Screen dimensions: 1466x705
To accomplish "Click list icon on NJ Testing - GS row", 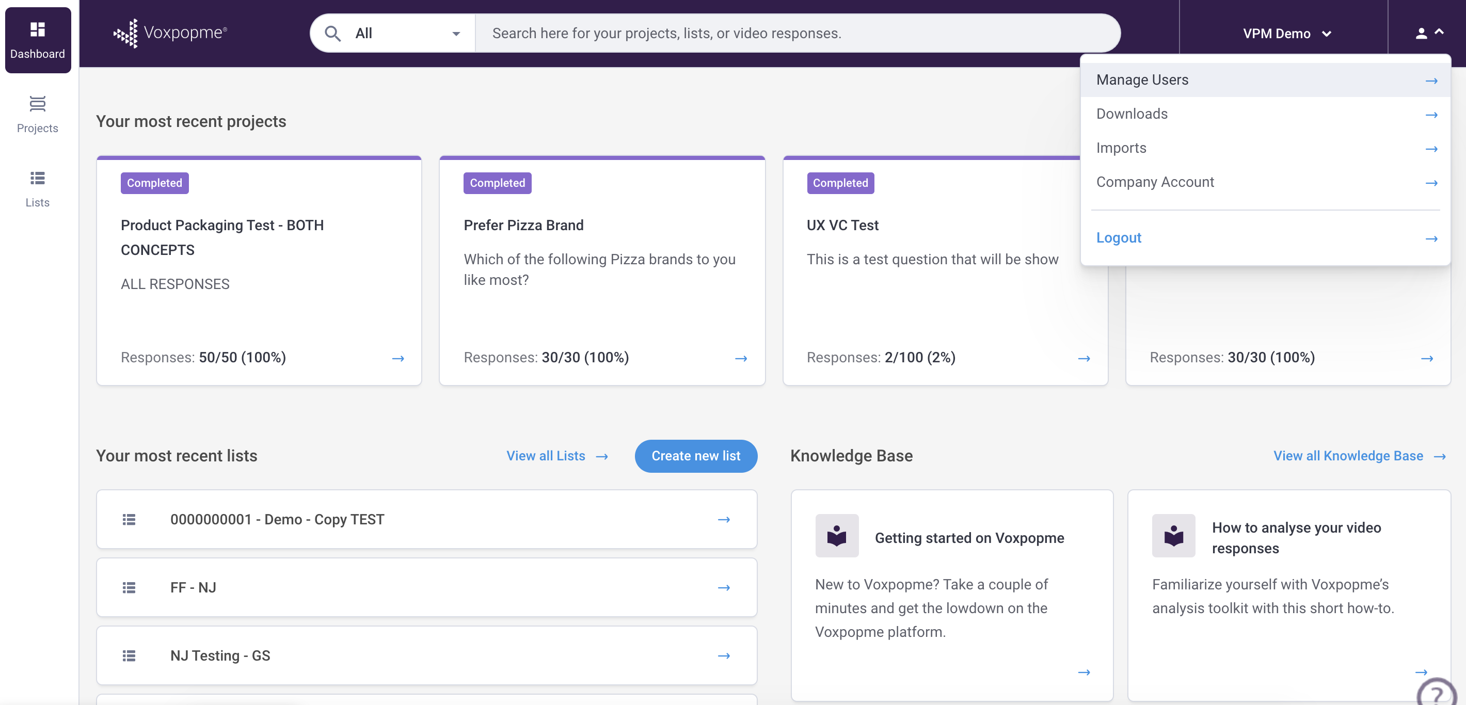I will (x=129, y=656).
